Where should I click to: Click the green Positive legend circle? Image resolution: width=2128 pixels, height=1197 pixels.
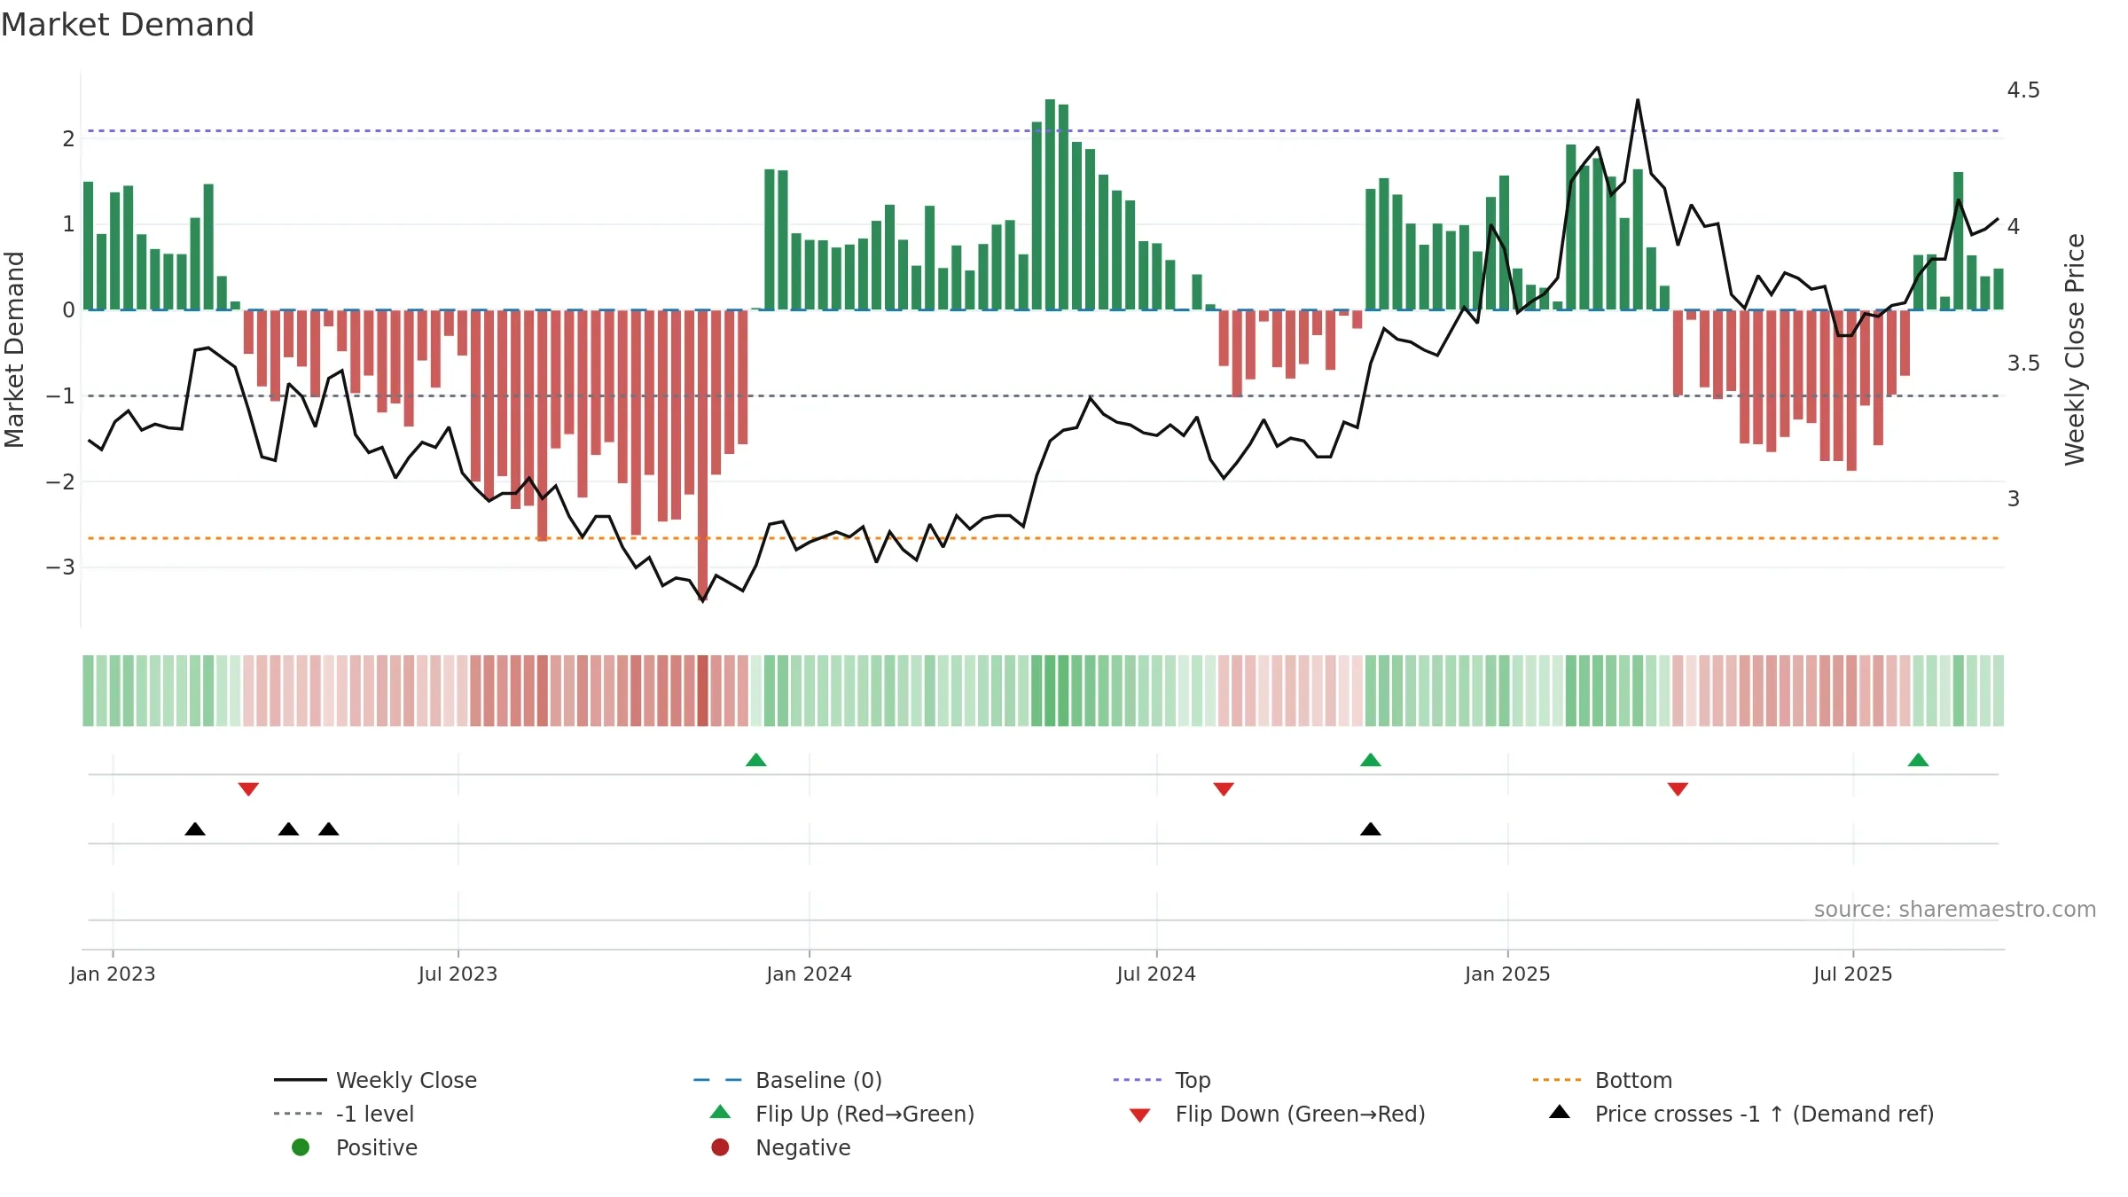pyautogui.click(x=301, y=1147)
